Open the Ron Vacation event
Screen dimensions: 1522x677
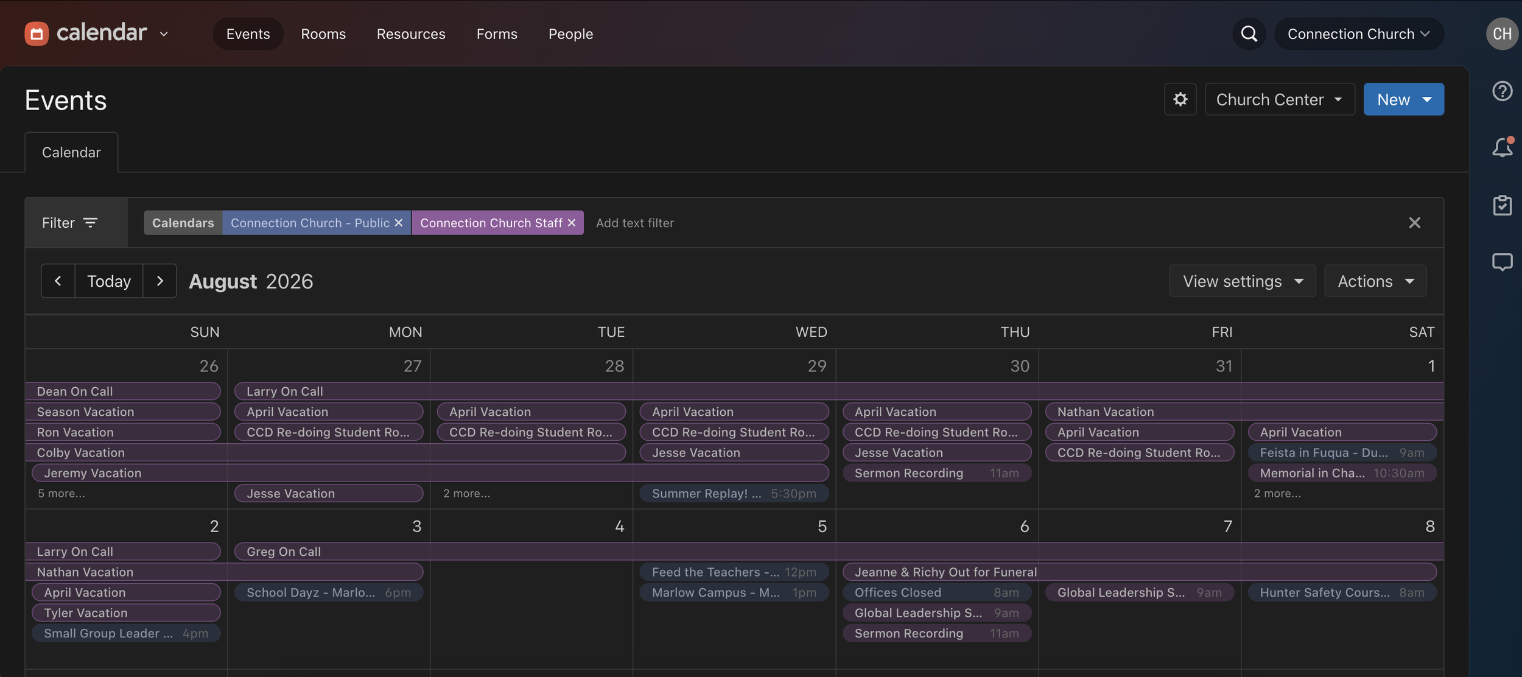tap(123, 432)
